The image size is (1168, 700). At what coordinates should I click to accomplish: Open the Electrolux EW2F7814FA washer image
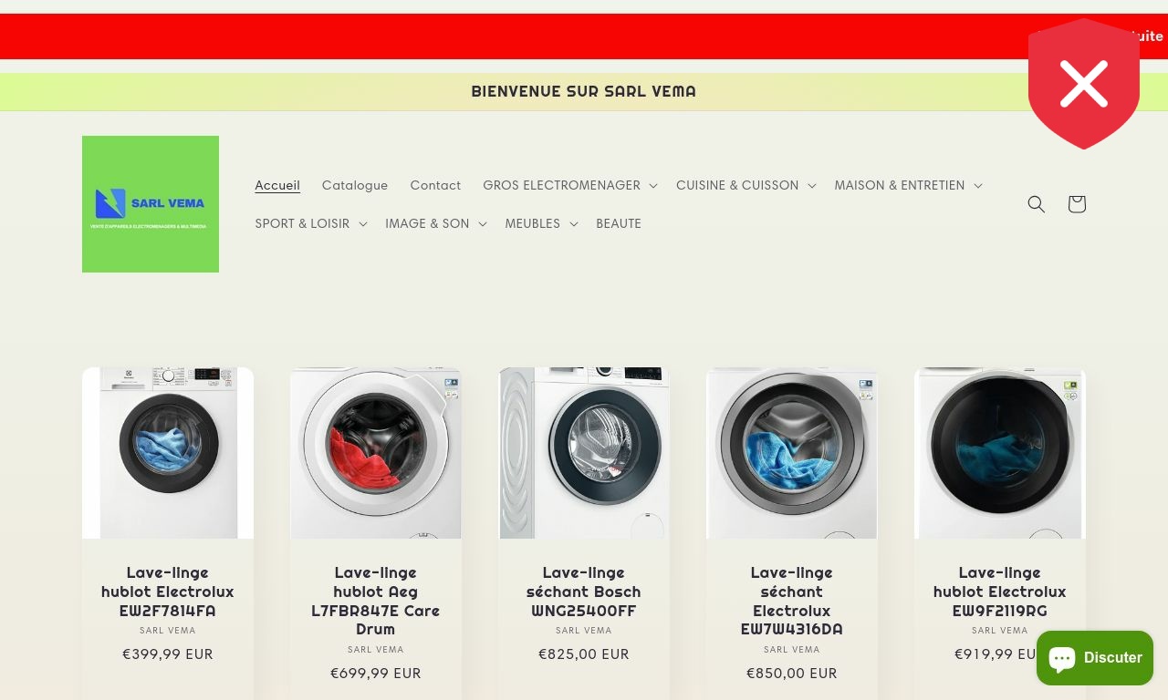tap(168, 453)
